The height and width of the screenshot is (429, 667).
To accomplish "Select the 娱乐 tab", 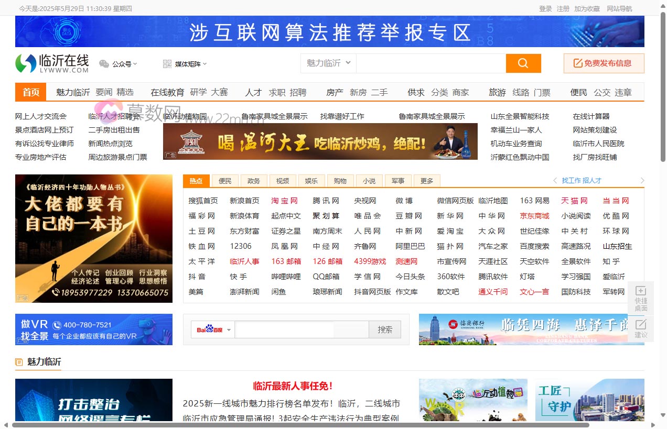I will pyautogui.click(x=311, y=181).
